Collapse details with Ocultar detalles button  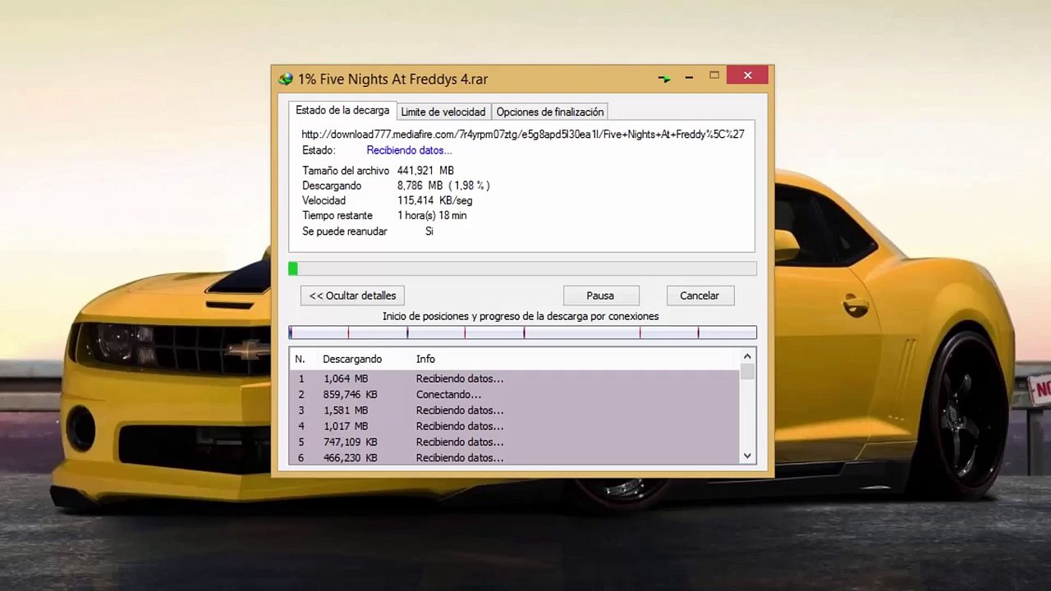click(352, 295)
